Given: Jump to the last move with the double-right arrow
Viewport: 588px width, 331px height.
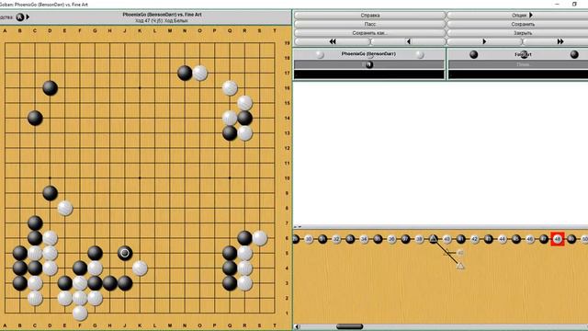Looking at the screenshot, I should tap(560, 41).
